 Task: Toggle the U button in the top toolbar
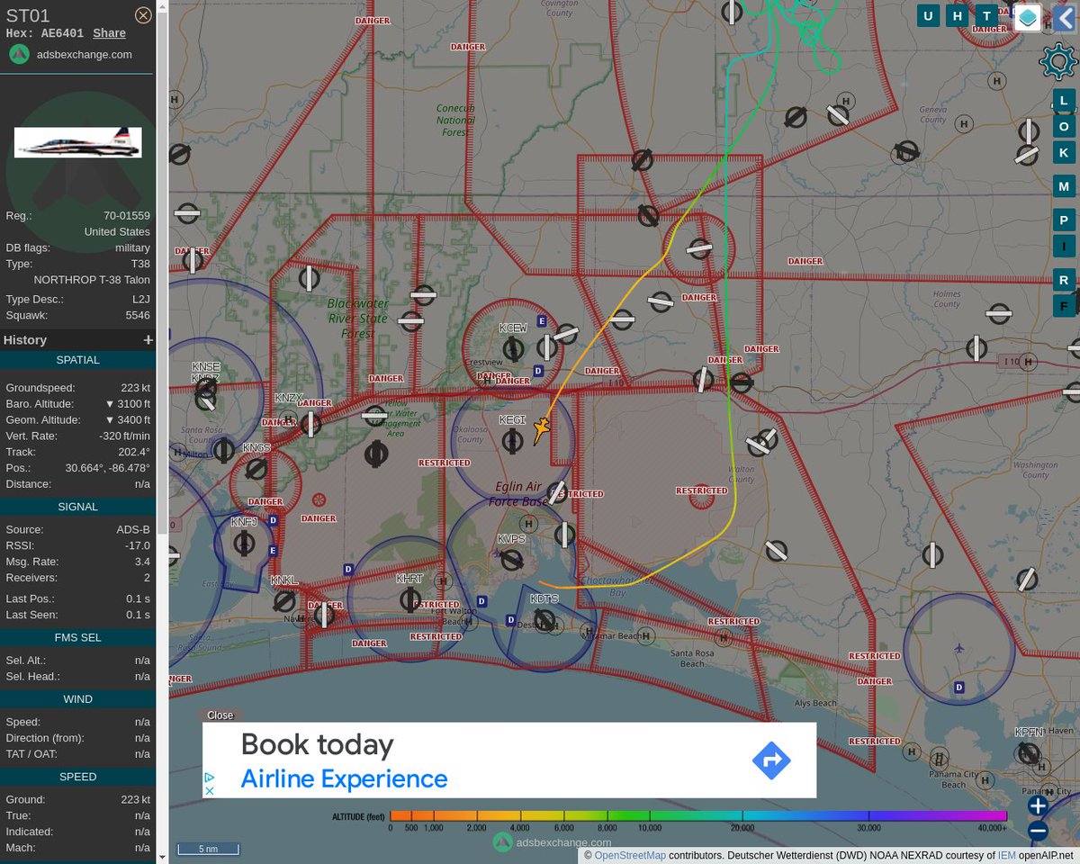pyautogui.click(x=928, y=15)
